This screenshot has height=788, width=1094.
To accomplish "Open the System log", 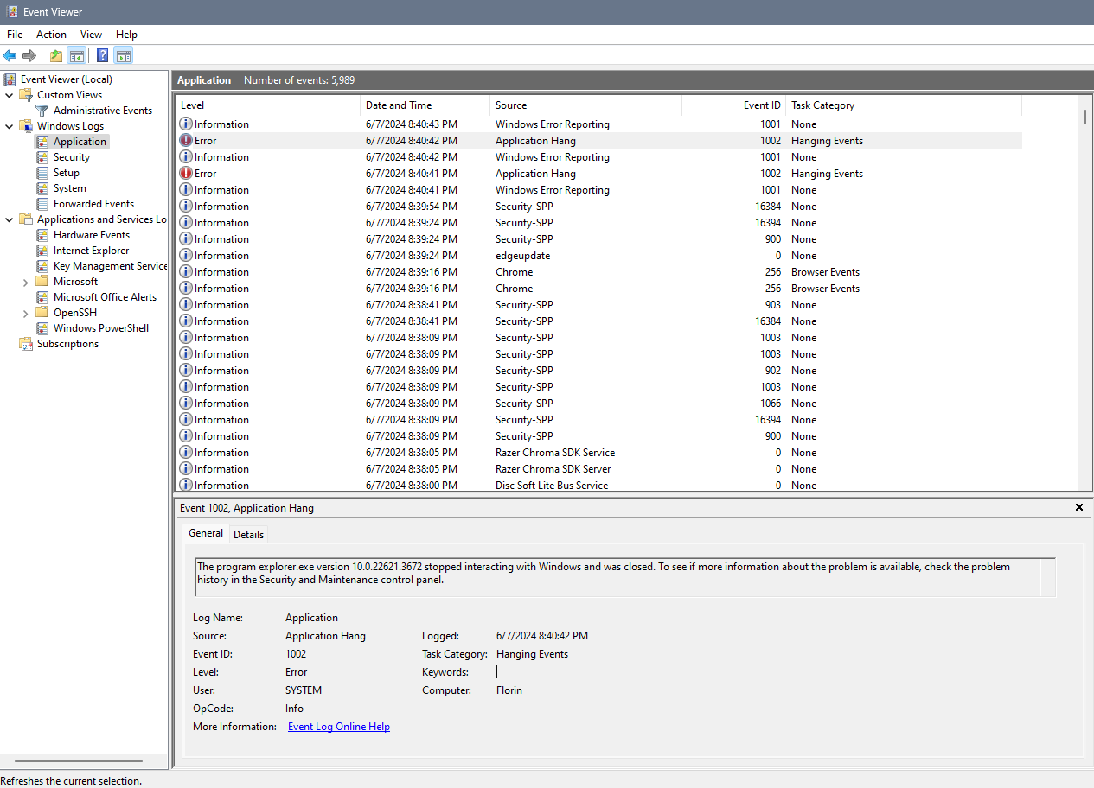I will tap(69, 188).
